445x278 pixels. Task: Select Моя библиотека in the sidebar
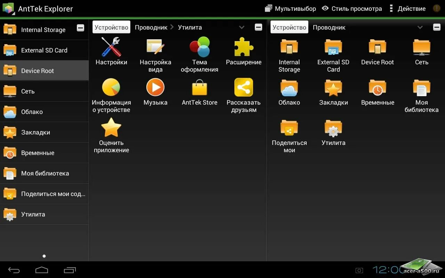44,173
